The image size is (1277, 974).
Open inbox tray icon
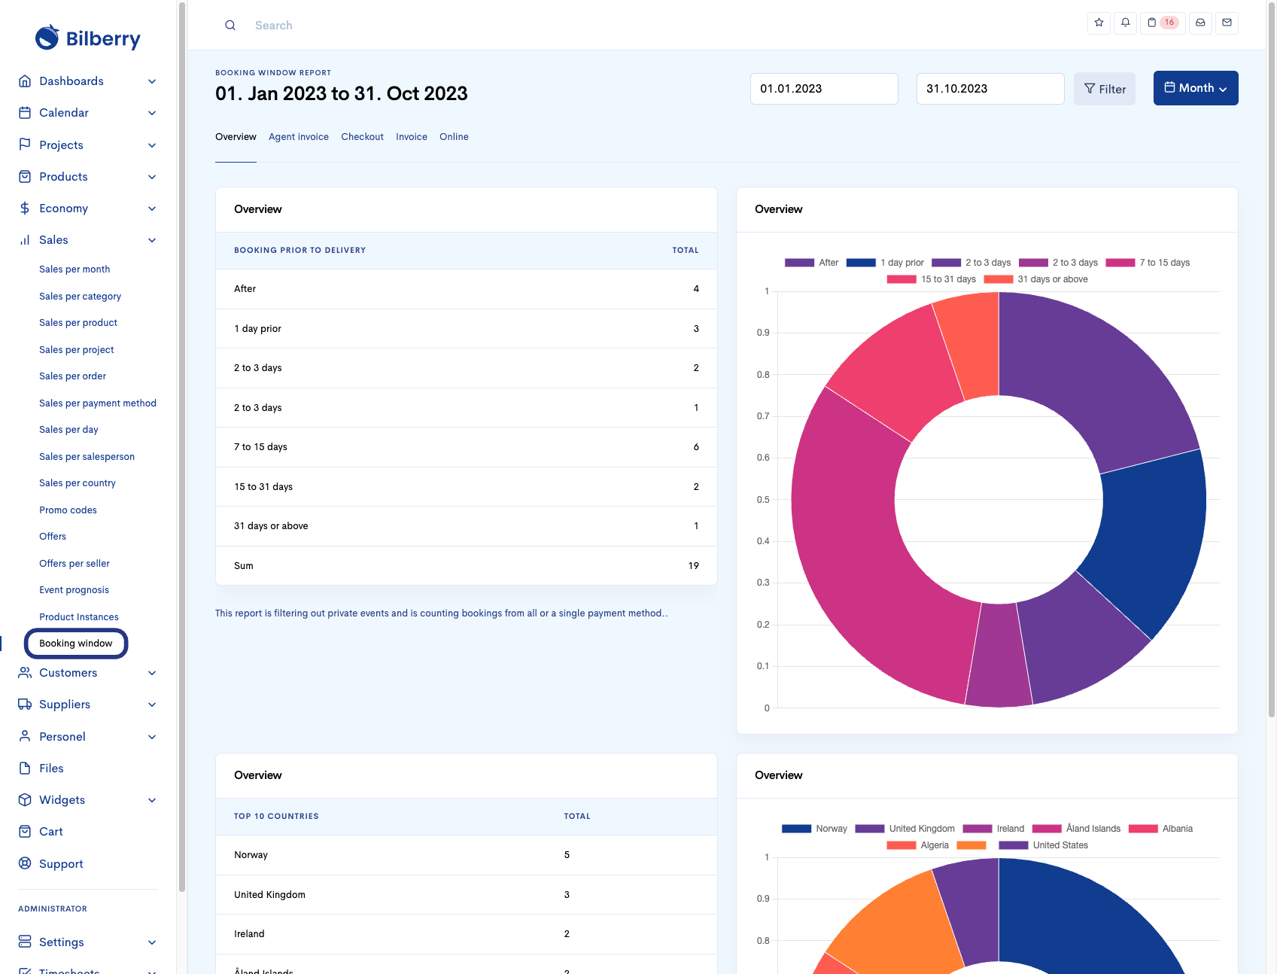[1200, 23]
